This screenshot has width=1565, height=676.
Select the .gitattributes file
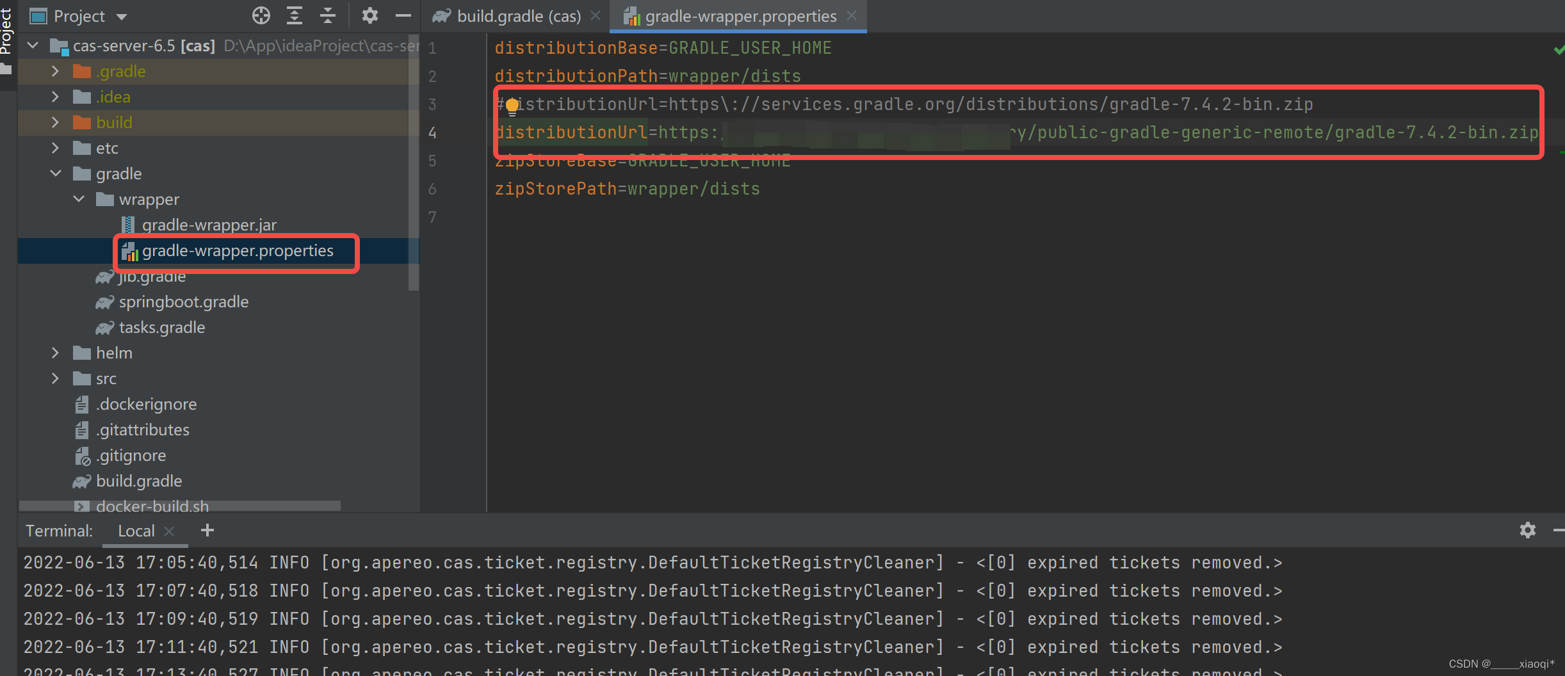click(x=143, y=430)
